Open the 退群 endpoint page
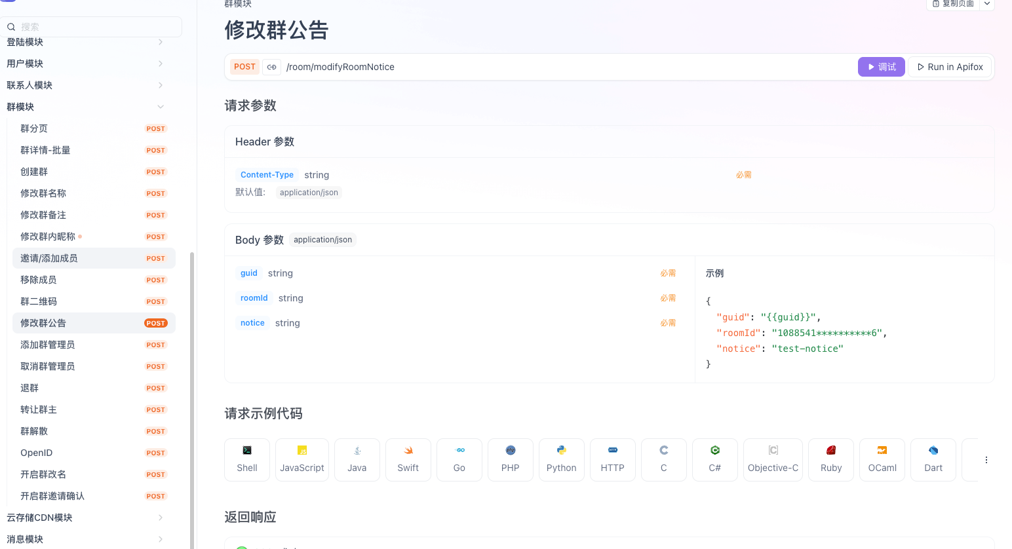The image size is (1012, 549). [x=29, y=387]
